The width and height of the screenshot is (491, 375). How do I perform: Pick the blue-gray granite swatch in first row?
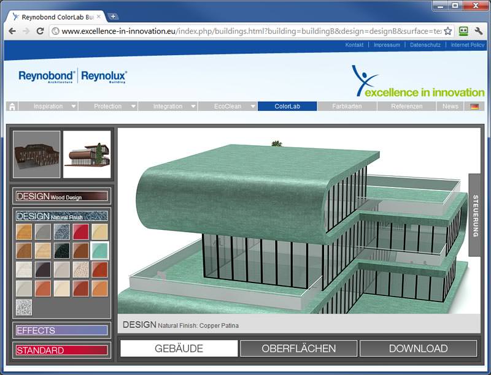(62, 232)
